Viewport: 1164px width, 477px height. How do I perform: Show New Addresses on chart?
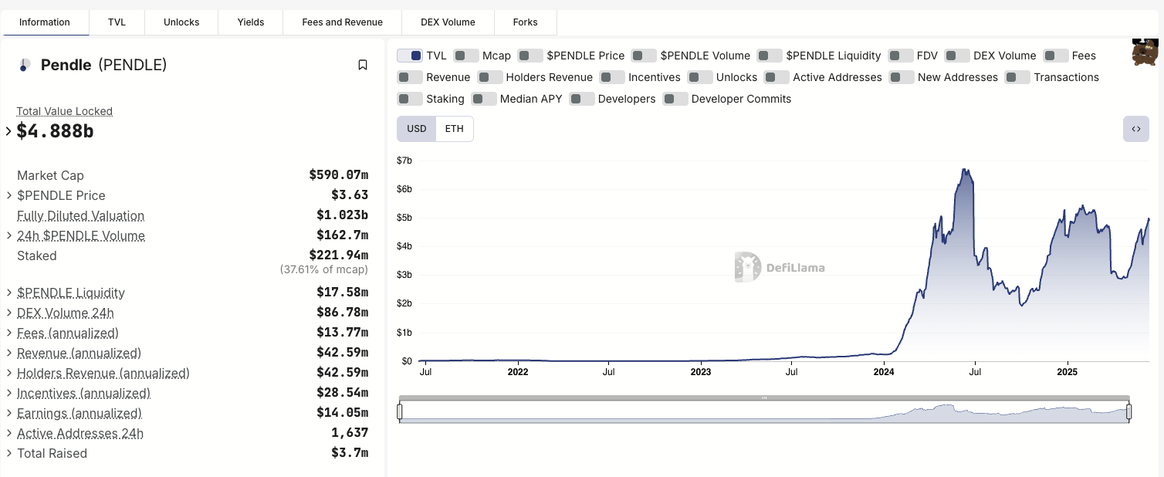902,77
